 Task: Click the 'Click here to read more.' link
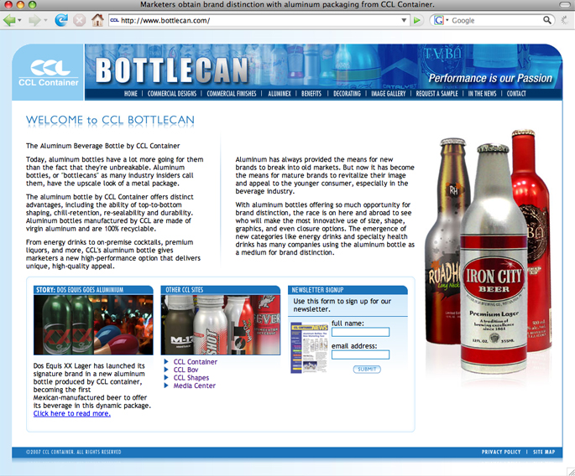(72, 413)
